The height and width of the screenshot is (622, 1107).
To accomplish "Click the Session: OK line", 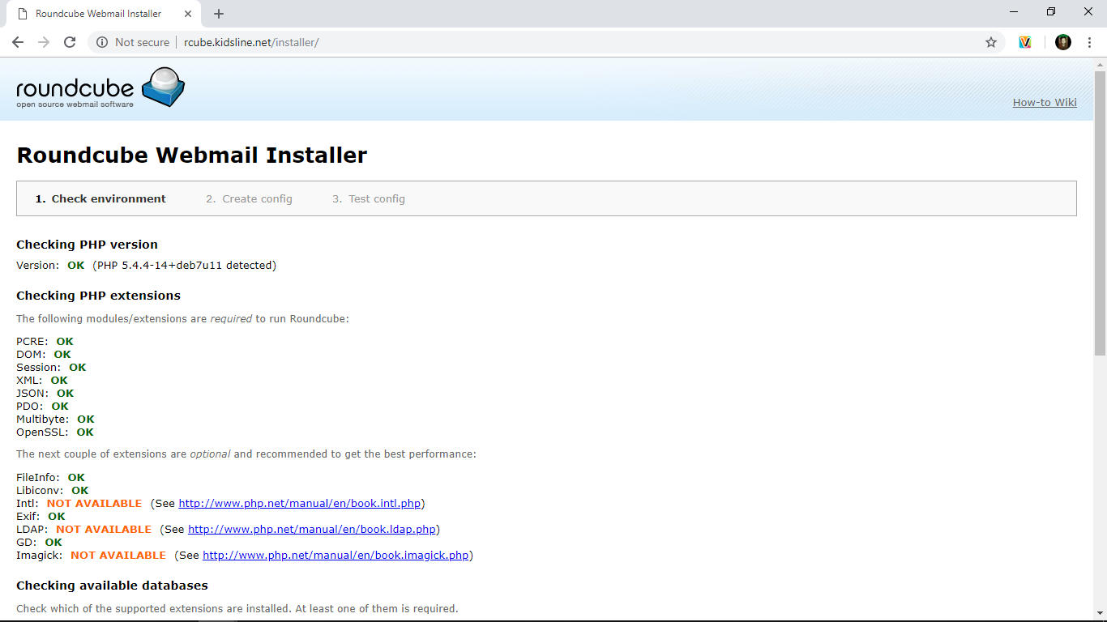I will (51, 367).
